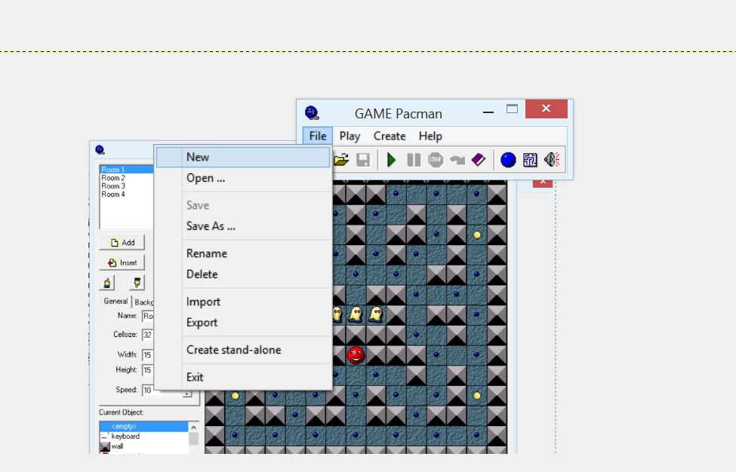
Task: Choose Save As ... menu entry
Action: click(x=243, y=226)
